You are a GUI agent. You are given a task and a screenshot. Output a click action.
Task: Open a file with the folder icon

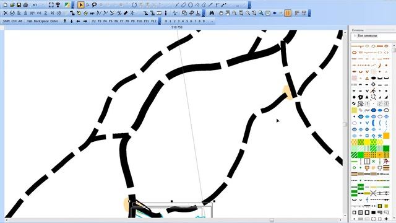12,5
